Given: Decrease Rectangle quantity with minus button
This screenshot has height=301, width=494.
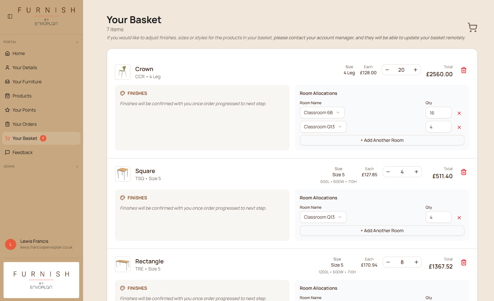Looking at the screenshot, I should [388, 262].
